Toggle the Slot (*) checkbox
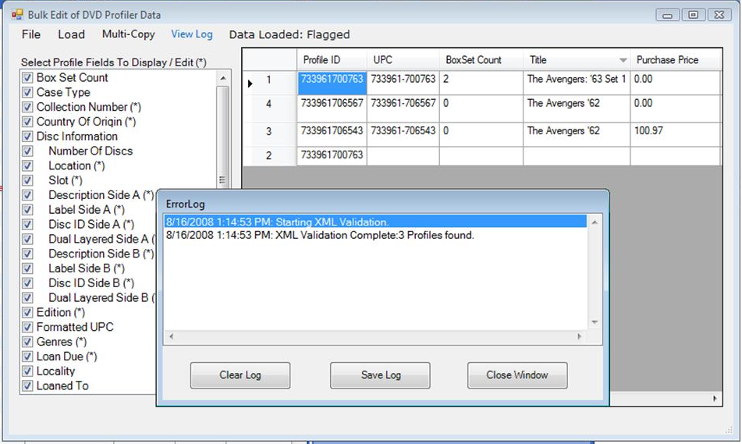The height and width of the screenshot is (444, 742). [27, 180]
